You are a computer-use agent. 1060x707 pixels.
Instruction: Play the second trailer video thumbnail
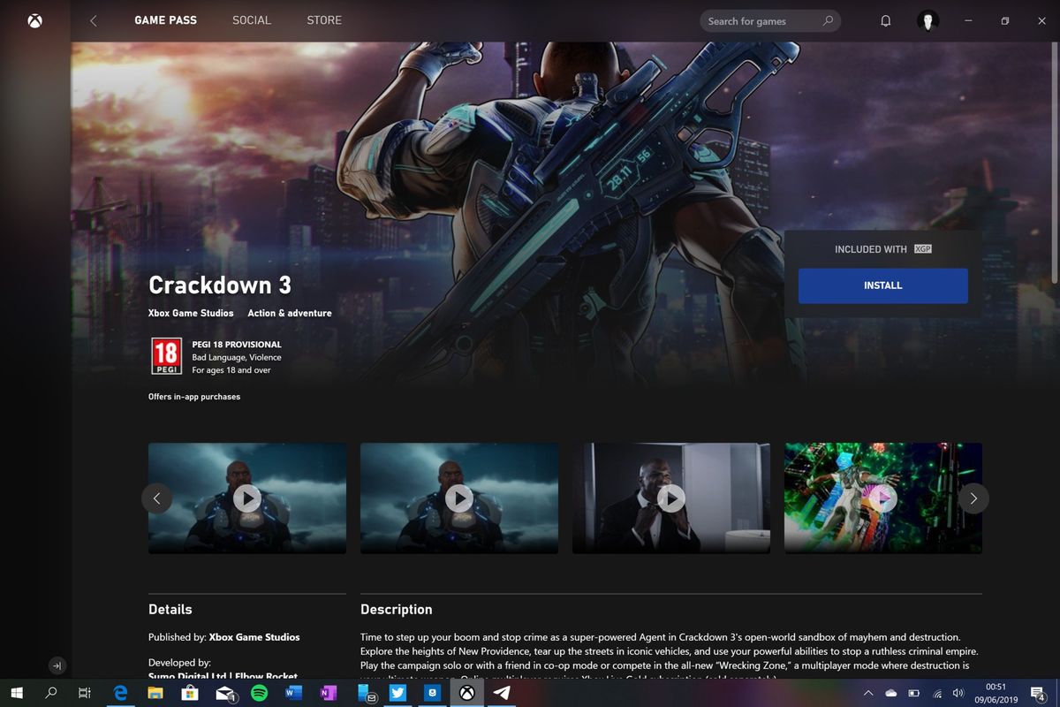tap(459, 498)
